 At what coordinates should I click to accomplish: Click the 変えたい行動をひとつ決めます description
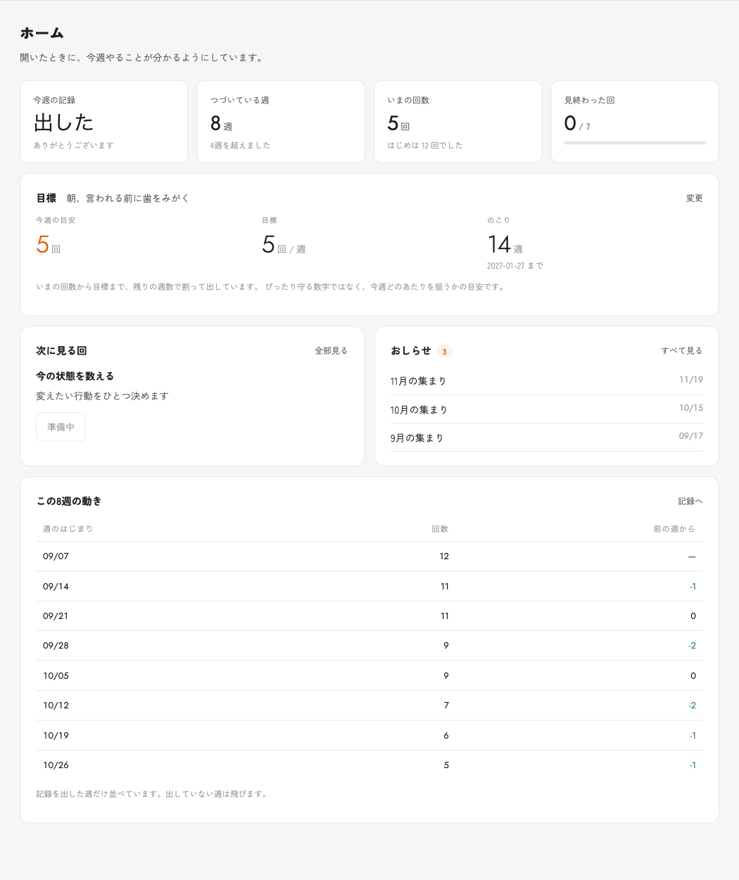(x=102, y=396)
